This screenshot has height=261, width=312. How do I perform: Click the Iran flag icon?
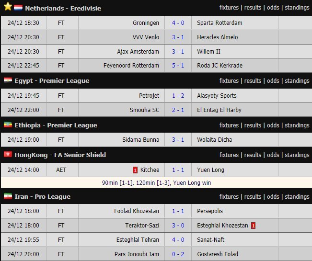(8, 196)
